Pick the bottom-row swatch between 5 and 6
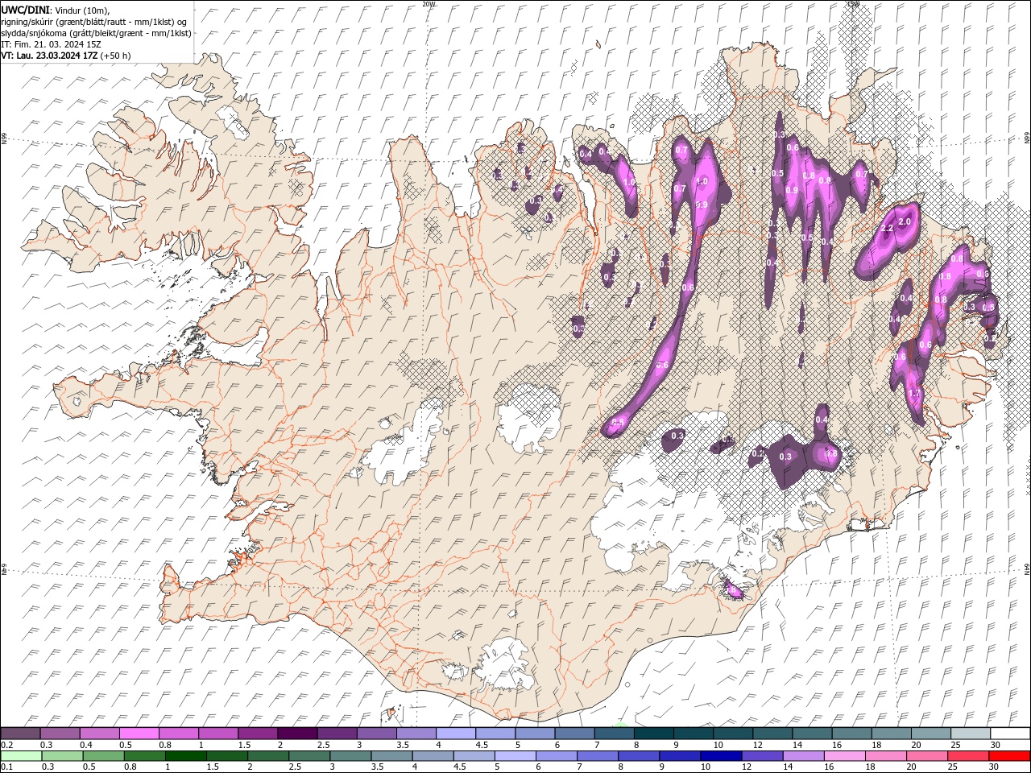The height and width of the screenshot is (773, 1031). click(x=515, y=756)
